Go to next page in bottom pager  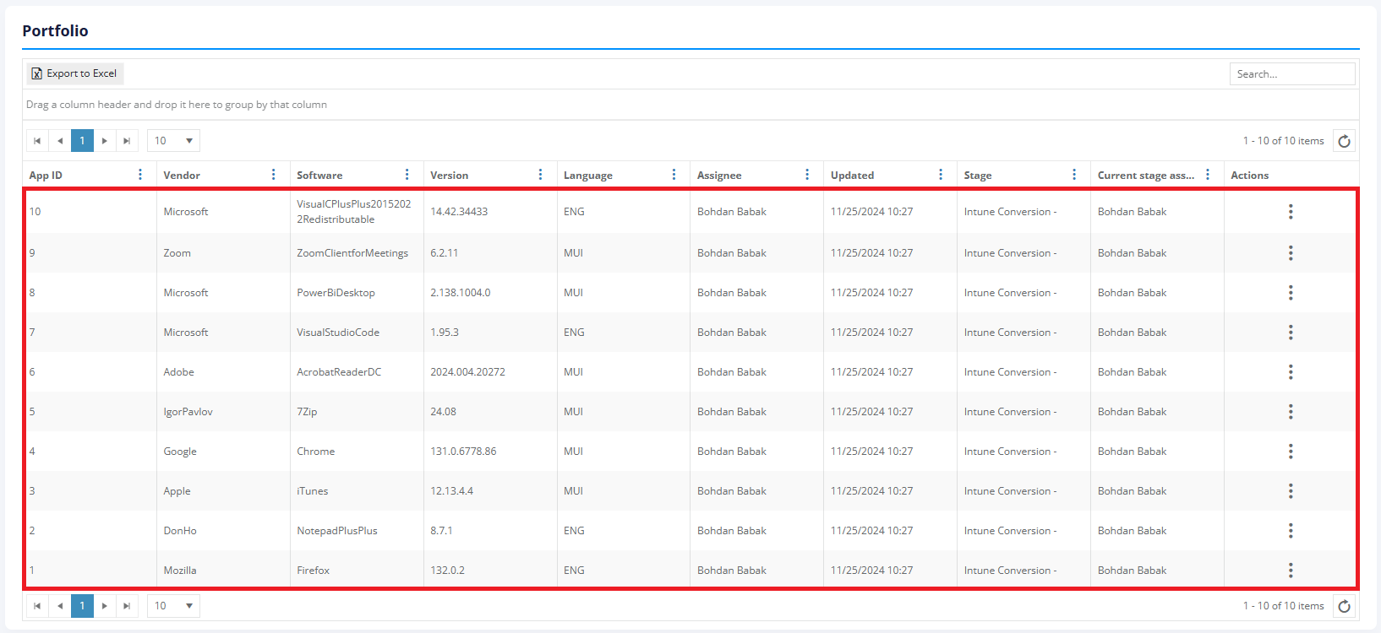tap(105, 606)
